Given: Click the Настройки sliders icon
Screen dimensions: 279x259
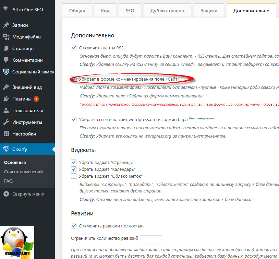Looking at the screenshot, I should point(6,134).
